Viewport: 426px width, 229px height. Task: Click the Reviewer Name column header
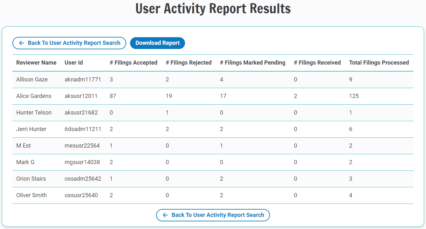(x=36, y=63)
